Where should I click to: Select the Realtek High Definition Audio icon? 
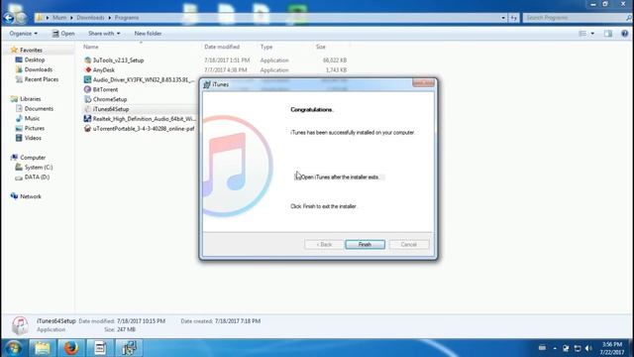[x=88, y=119]
